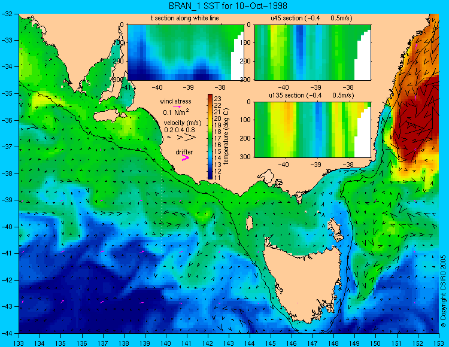Open the 't section along white line' inset plot
This screenshot has width=449, height=347.
click(x=186, y=53)
